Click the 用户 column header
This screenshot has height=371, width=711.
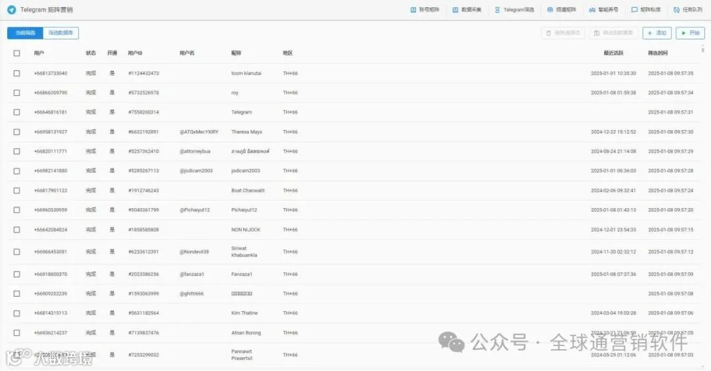point(39,53)
